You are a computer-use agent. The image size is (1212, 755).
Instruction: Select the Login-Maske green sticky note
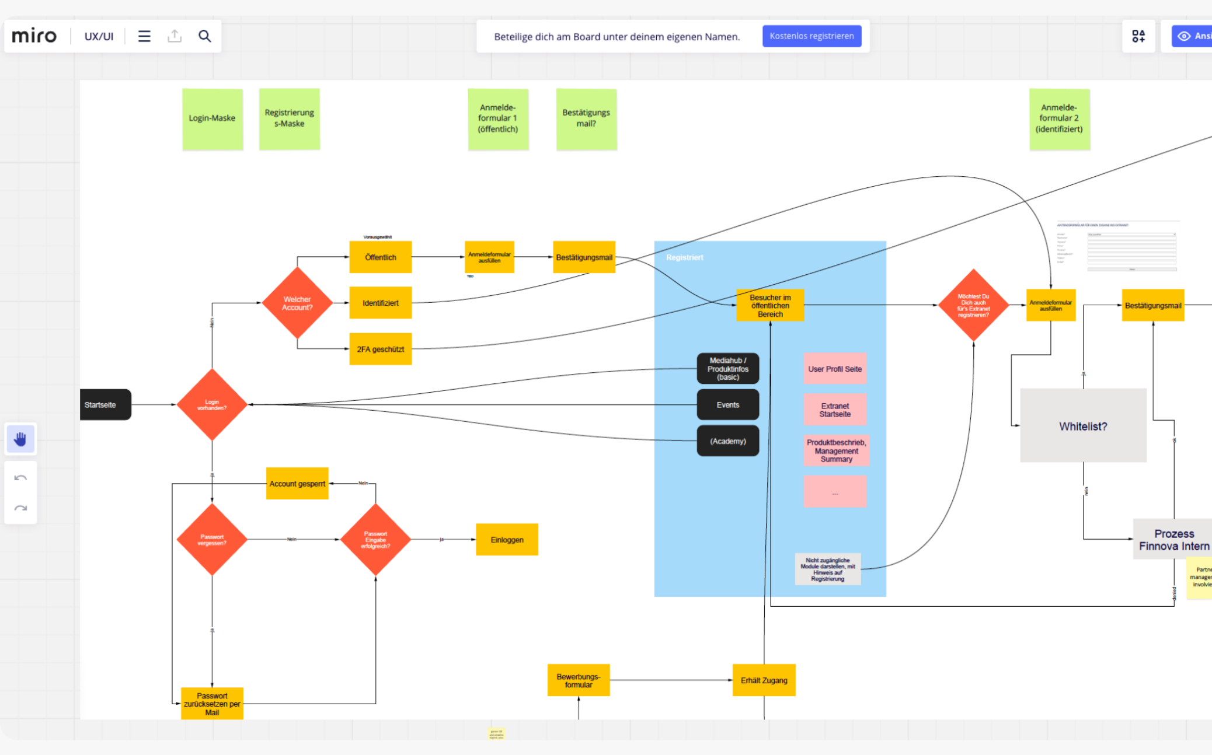pos(212,118)
